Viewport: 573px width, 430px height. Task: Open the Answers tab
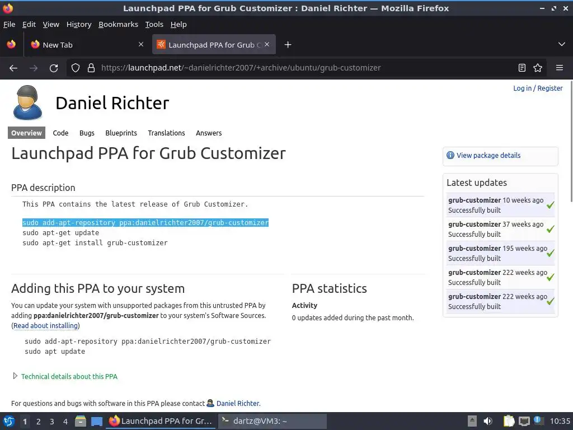[209, 133]
